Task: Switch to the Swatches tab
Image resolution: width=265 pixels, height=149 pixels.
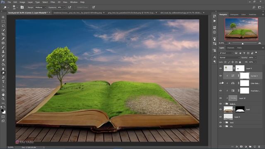Action: 253,14
